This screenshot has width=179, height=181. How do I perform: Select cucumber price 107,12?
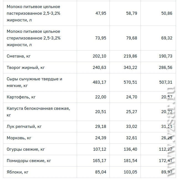click(x=99, y=149)
